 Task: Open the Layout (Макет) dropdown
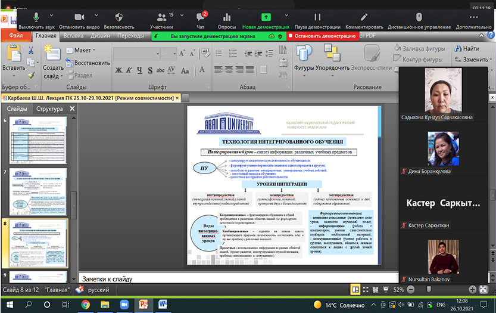click(83, 50)
